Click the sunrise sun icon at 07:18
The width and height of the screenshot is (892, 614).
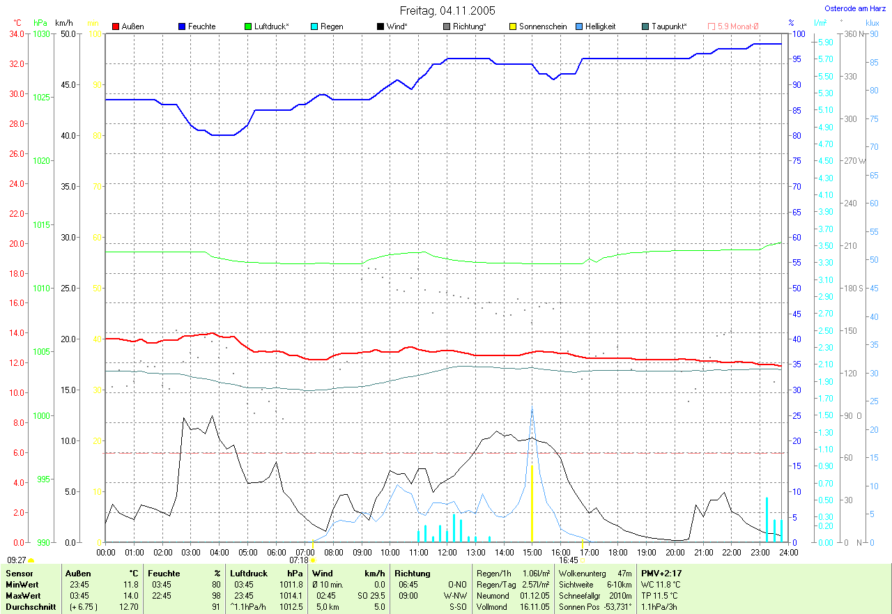click(x=312, y=560)
